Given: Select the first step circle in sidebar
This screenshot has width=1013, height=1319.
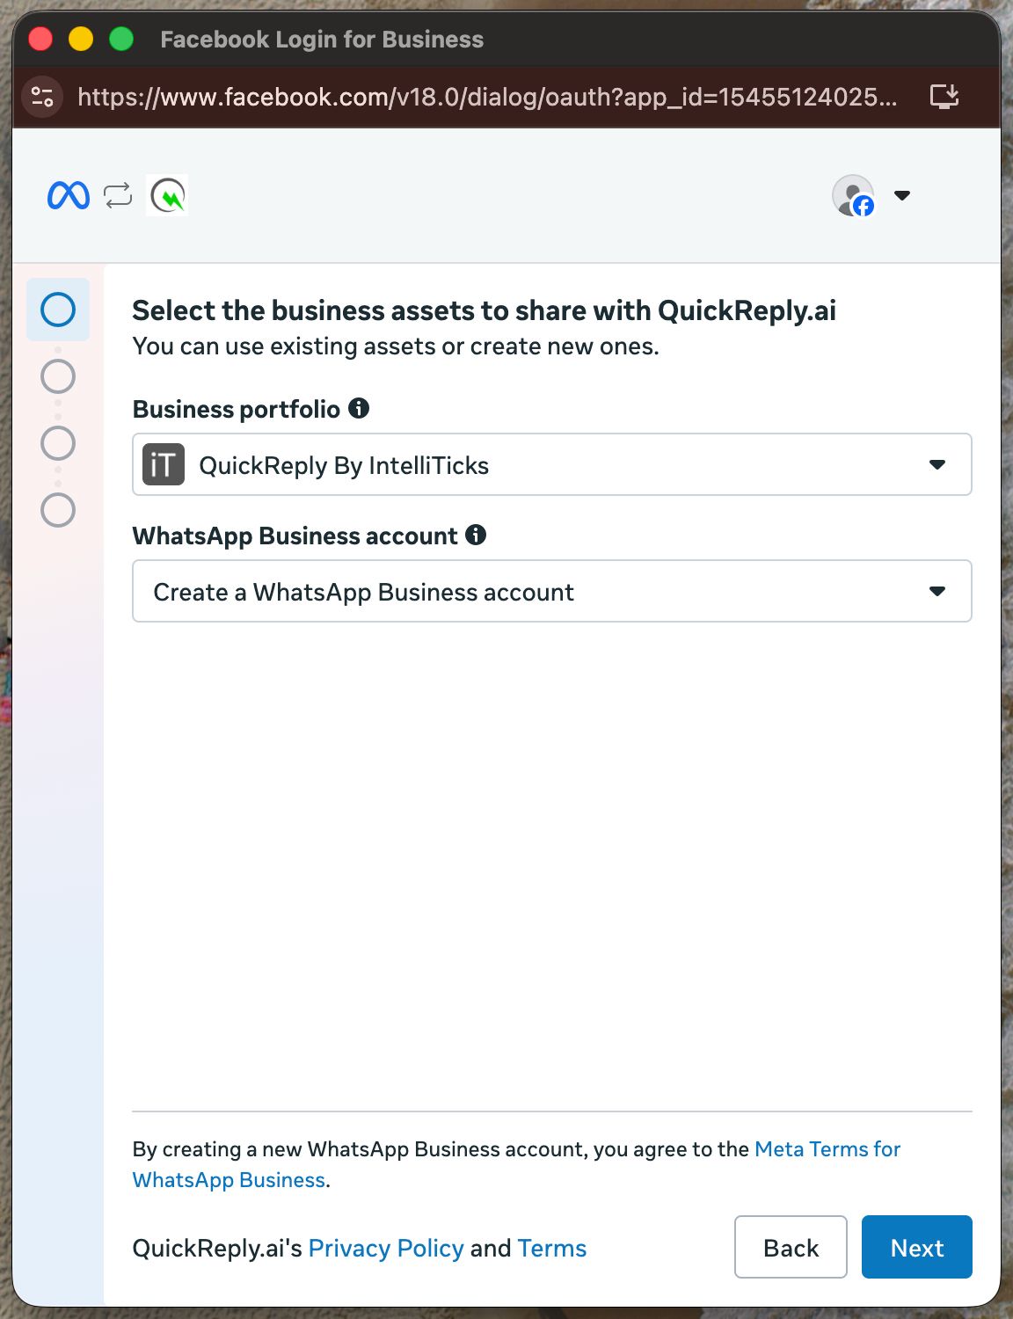Looking at the screenshot, I should click(58, 310).
